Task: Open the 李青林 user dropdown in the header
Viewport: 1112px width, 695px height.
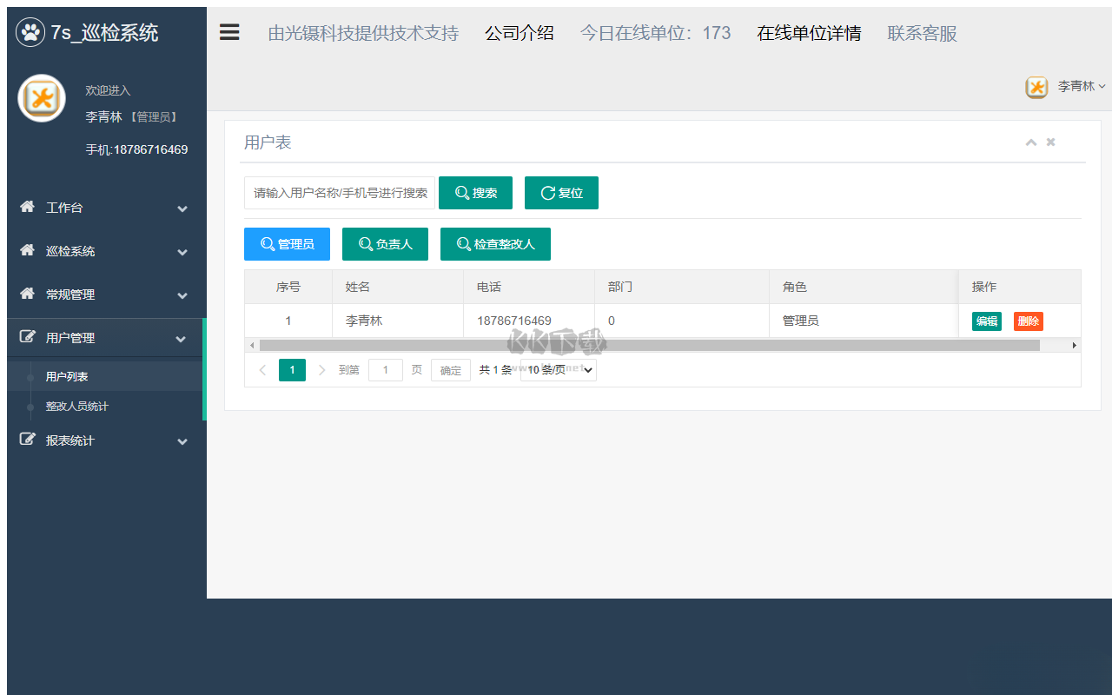Action: (x=1081, y=87)
